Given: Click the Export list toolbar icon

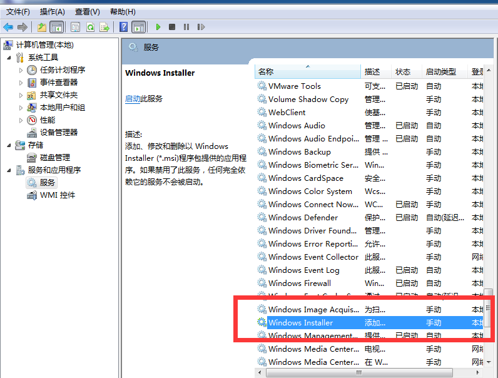Looking at the screenshot, I should [104, 28].
